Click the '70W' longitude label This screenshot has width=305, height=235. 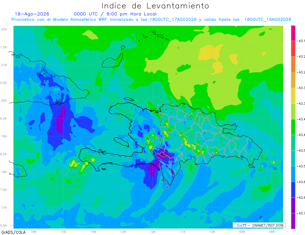212,232
